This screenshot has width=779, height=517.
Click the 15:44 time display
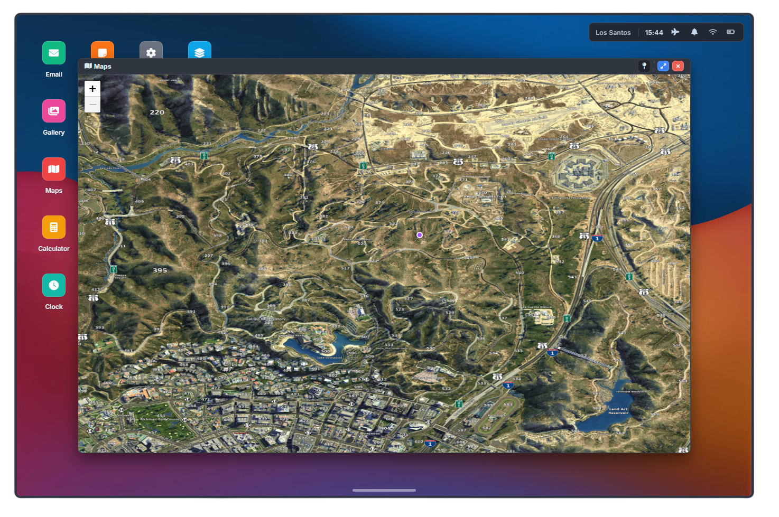click(654, 33)
